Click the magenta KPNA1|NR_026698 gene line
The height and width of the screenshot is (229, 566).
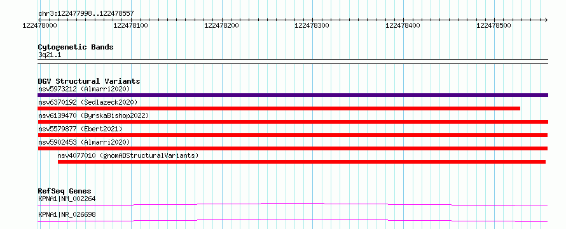pyautogui.click(x=293, y=220)
